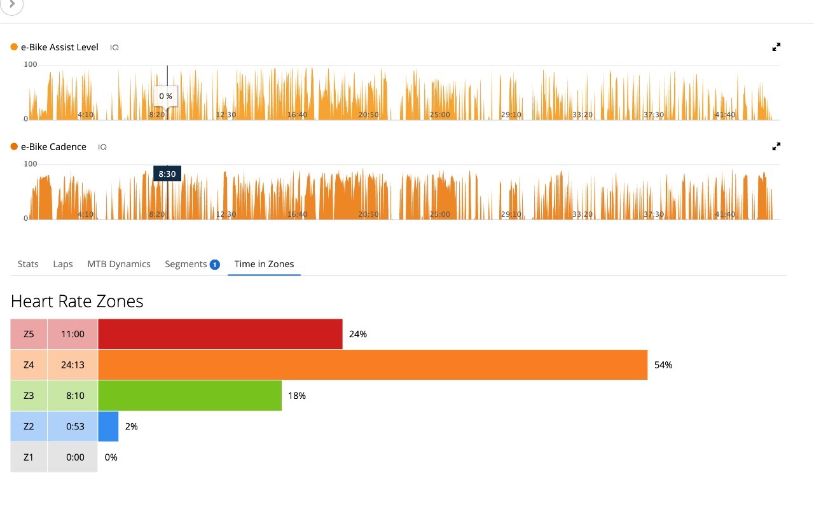Click the Heart Rate Zones heading
The image size is (814, 507).
(77, 301)
